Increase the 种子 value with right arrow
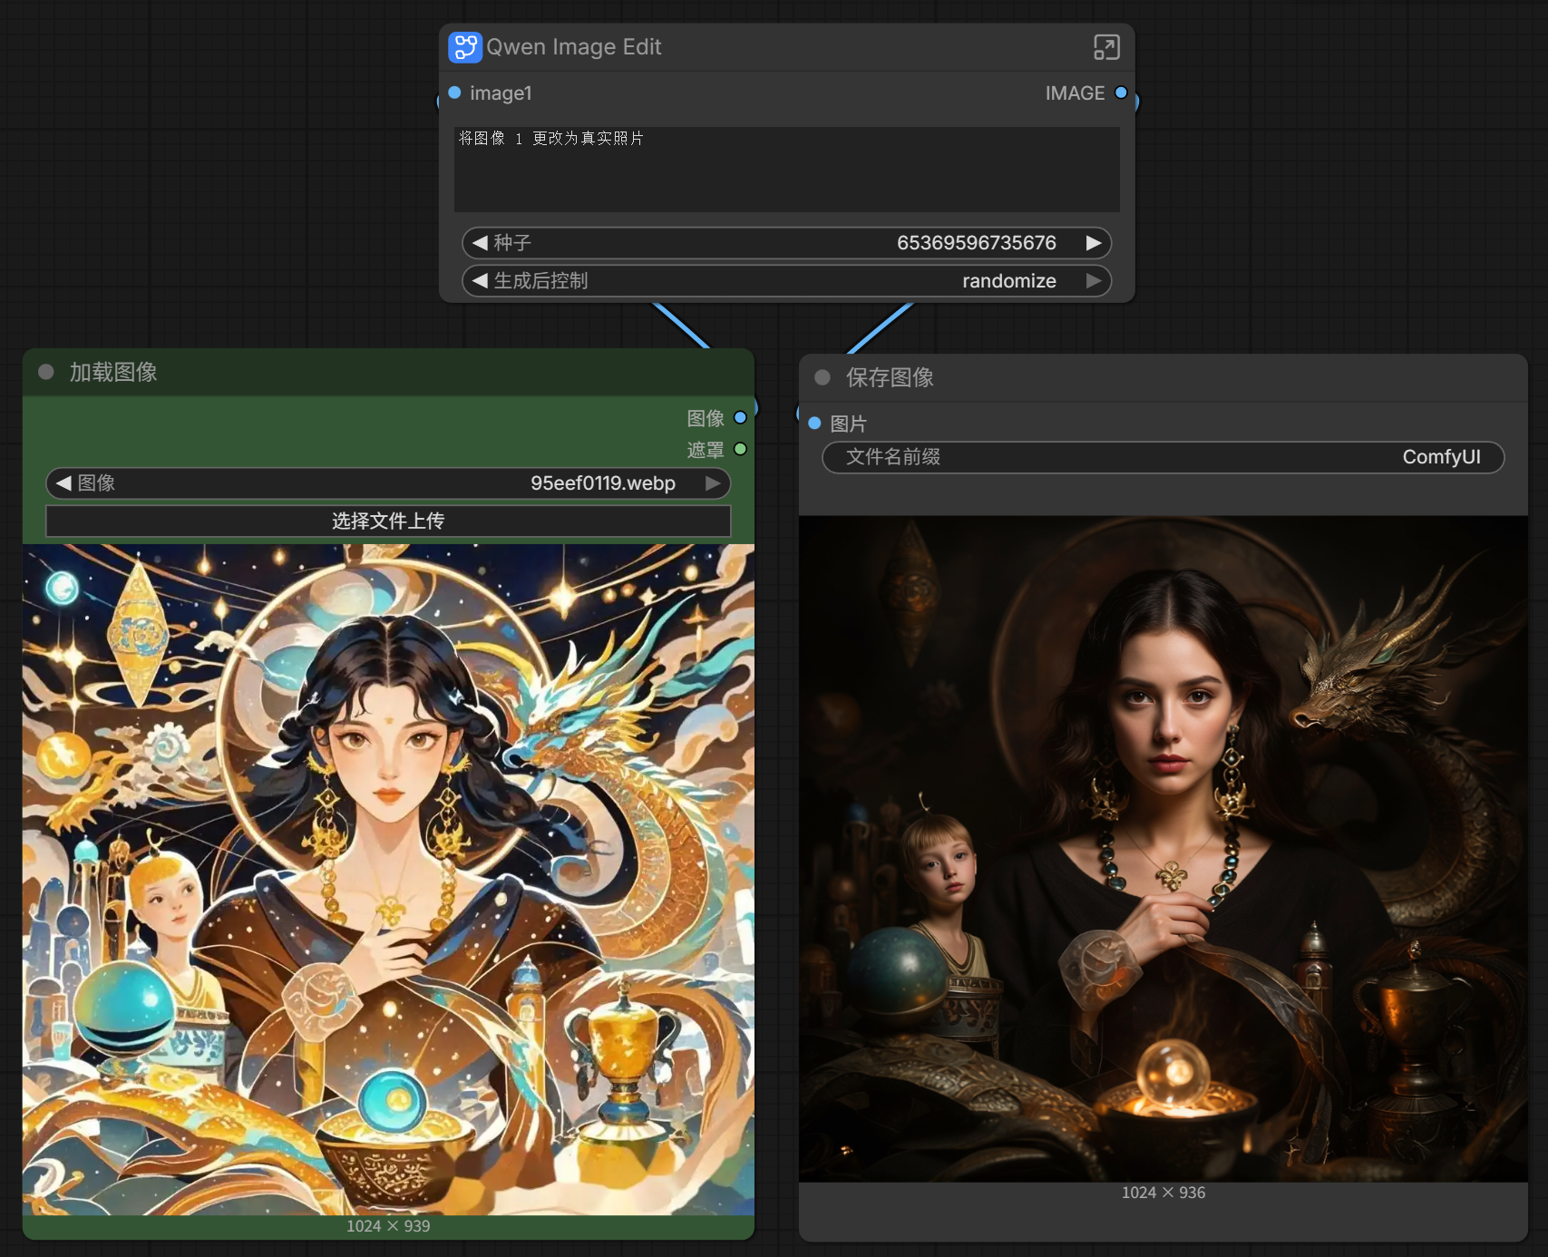The height and width of the screenshot is (1257, 1548). point(1094,243)
